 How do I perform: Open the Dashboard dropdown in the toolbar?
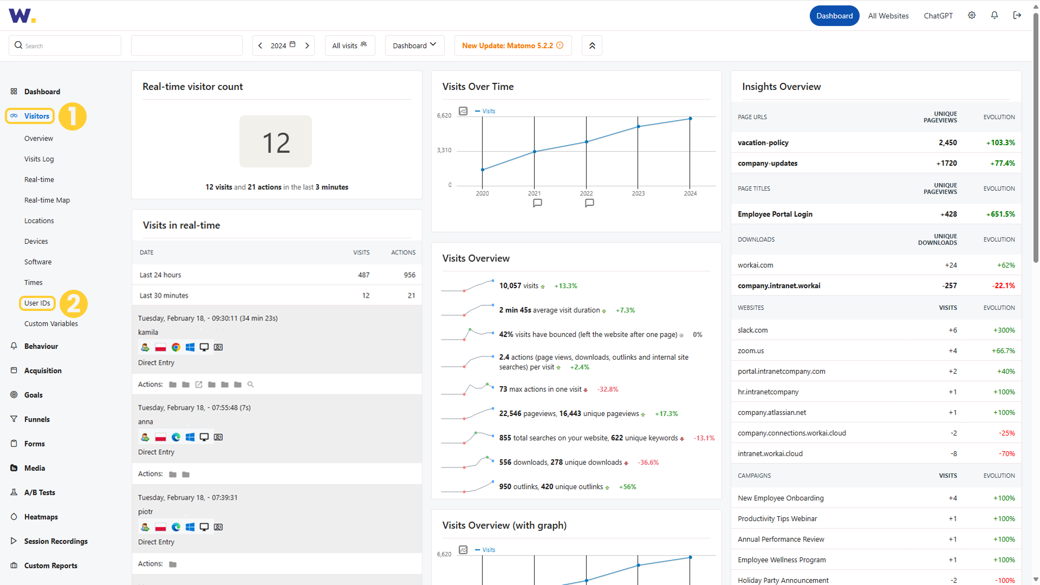414,45
